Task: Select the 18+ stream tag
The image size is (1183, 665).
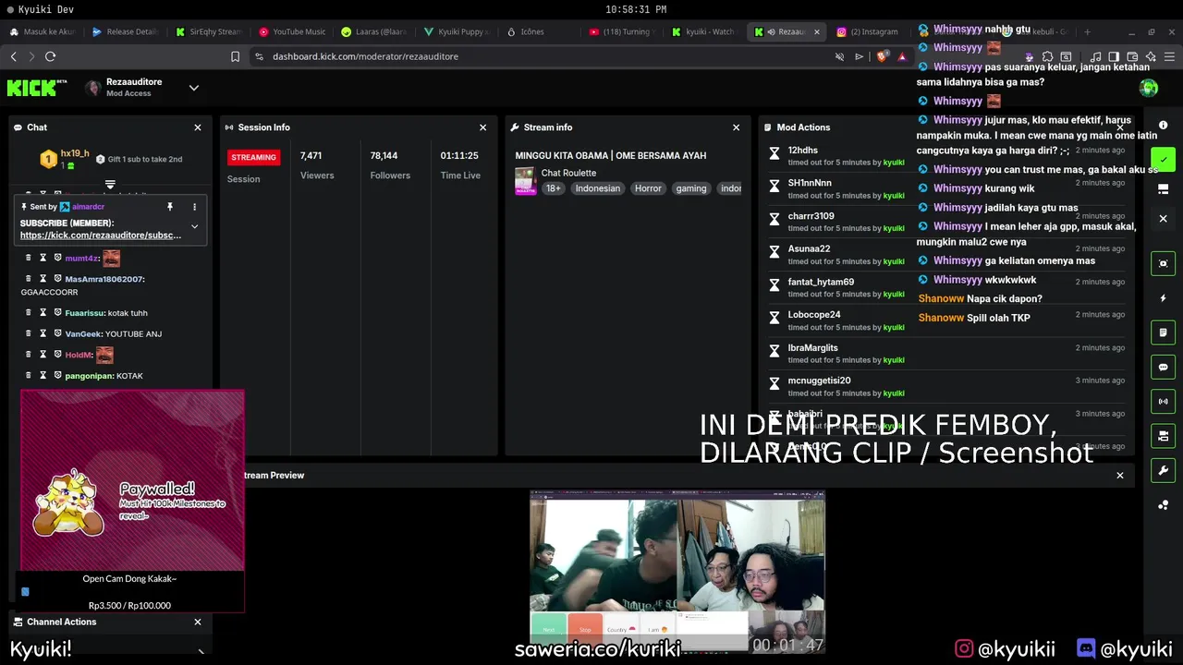Action: point(553,188)
